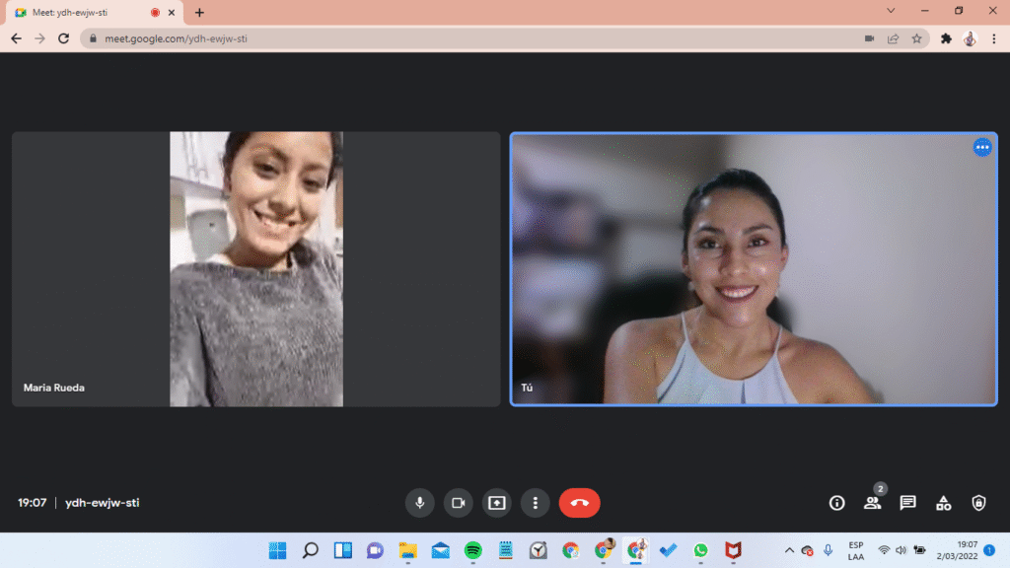Open the activities shapes icon

click(943, 503)
